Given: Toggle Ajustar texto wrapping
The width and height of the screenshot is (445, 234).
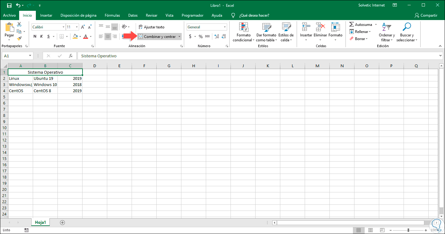Looking at the screenshot, I should [x=151, y=27].
